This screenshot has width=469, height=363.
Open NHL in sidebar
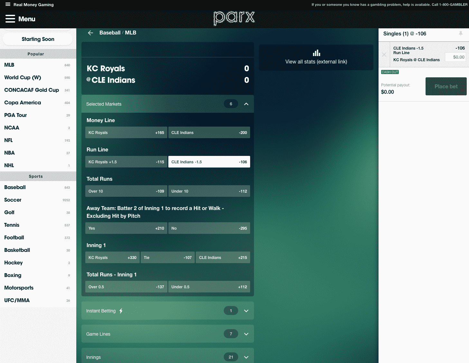click(38, 166)
